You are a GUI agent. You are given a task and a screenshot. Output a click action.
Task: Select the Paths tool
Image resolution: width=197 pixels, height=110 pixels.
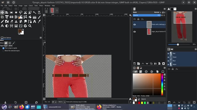30,21
